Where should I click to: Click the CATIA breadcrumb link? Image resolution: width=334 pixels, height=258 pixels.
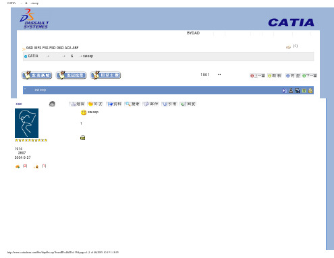33,56
